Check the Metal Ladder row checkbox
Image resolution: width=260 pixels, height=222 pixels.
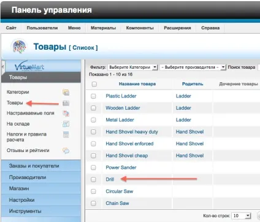point(93,120)
